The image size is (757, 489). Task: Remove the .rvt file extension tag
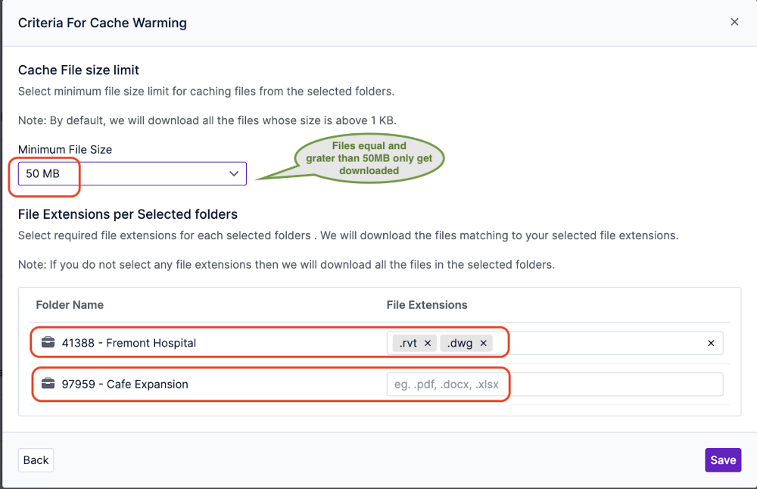tap(428, 342)
